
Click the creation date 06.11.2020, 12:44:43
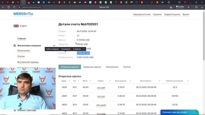click(86, 31)
